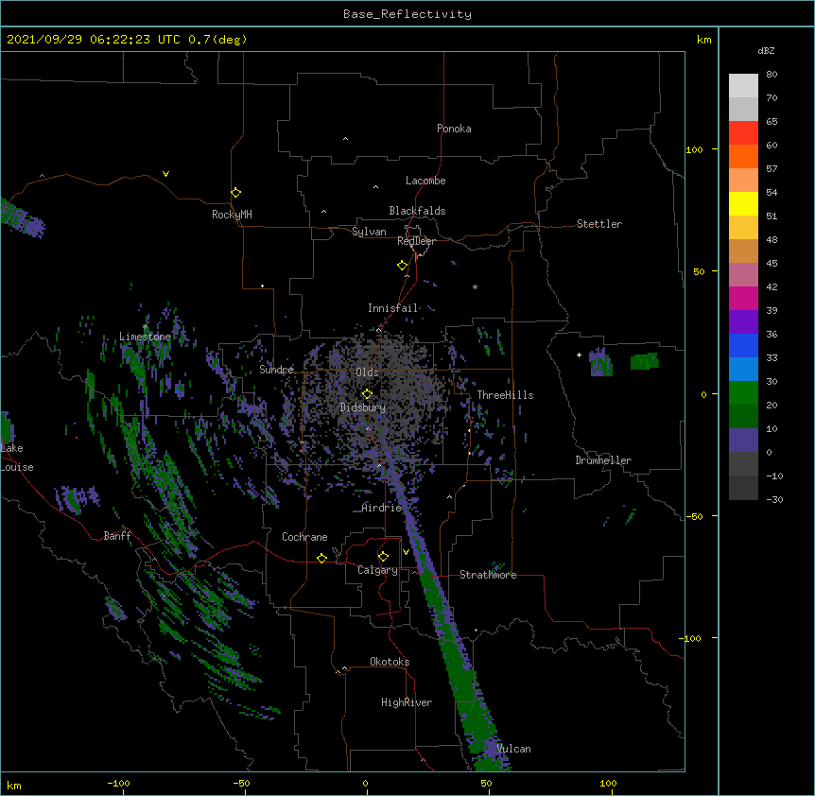The image size is (815, 796).
Task: Select the Vulcan label
Action: click(513, 749)
